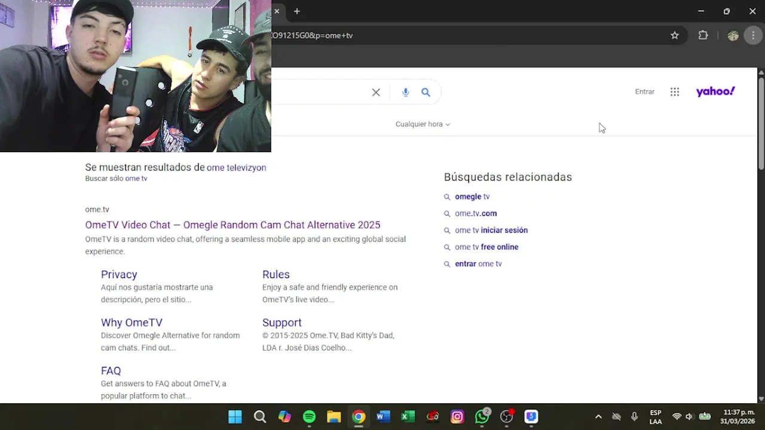Open the Why OmeTV sublink
This screenshot has height=430, width=765.
click(x=131, y=322)
